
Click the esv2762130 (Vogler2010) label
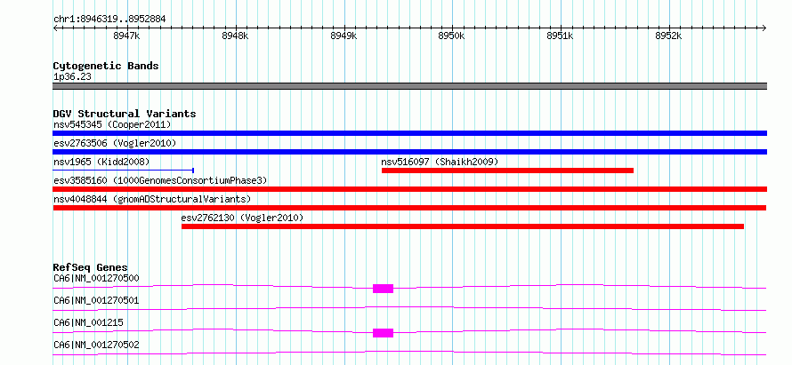[242, 218]
